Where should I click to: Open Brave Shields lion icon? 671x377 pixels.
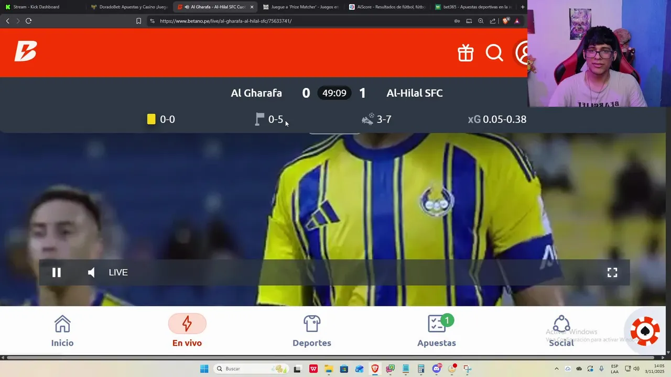pos(505,21)
